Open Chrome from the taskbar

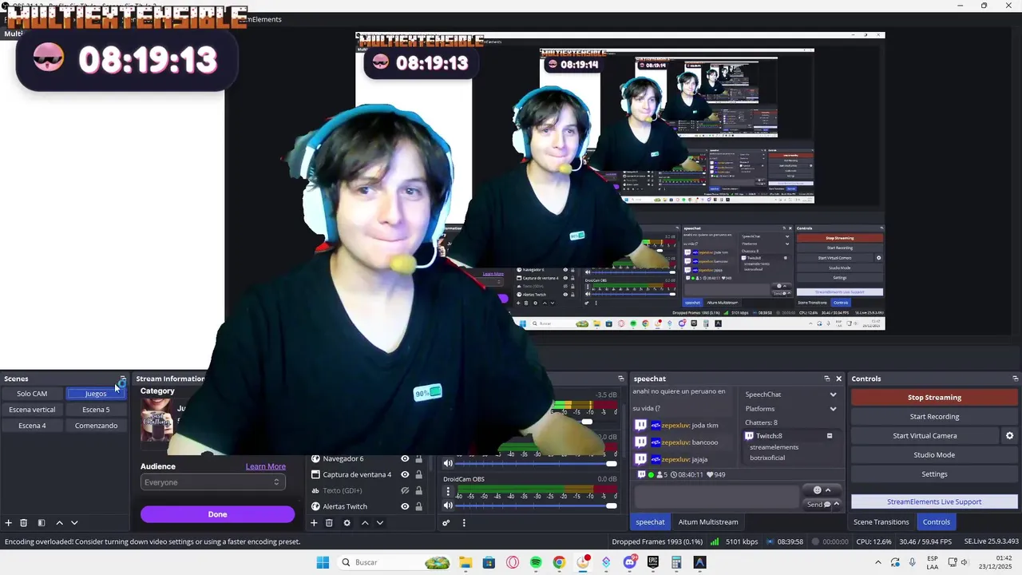(559, 562)
